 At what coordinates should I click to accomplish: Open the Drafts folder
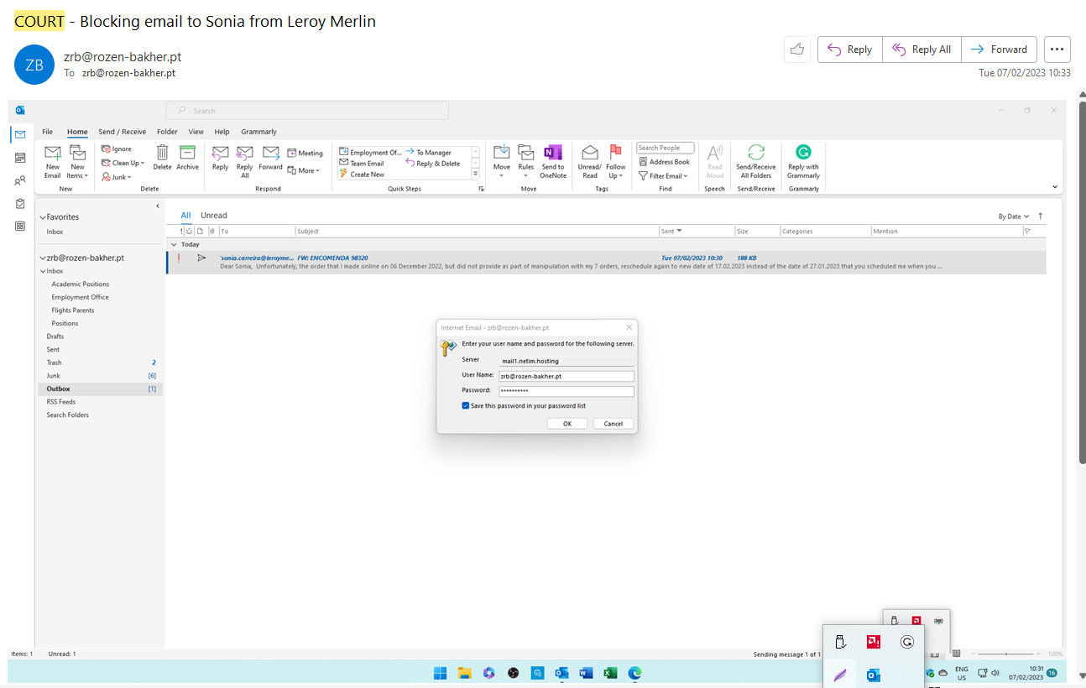coord(55,336)
